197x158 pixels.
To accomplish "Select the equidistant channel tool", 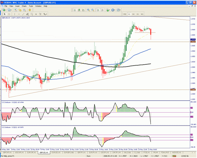I will point(27,14).
